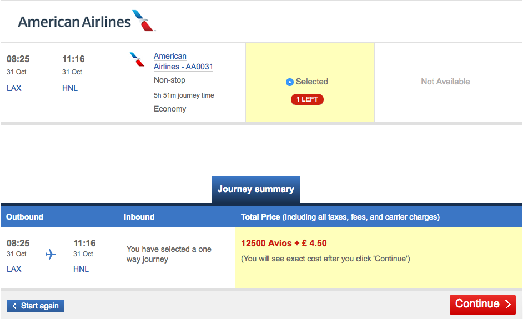Click the airplane icon in the Outbound summary
523x319 pixels.
click(x=51, y=254)
